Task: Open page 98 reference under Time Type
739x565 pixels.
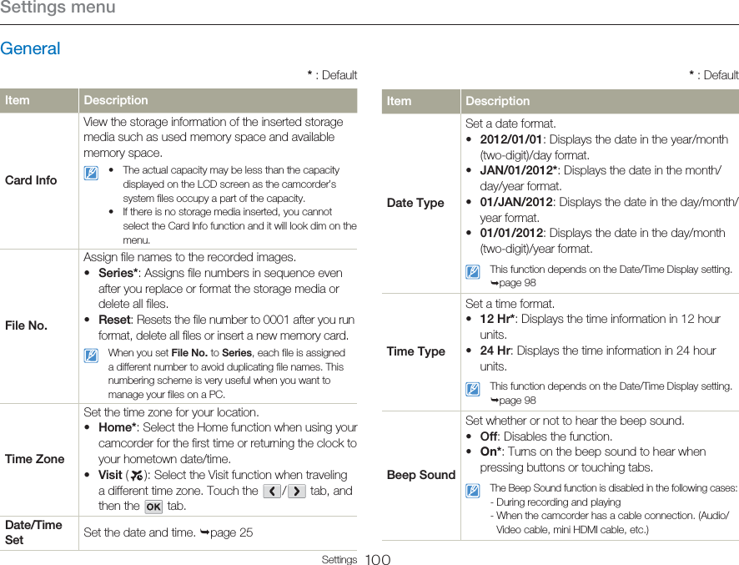Action: coord(513,401)
